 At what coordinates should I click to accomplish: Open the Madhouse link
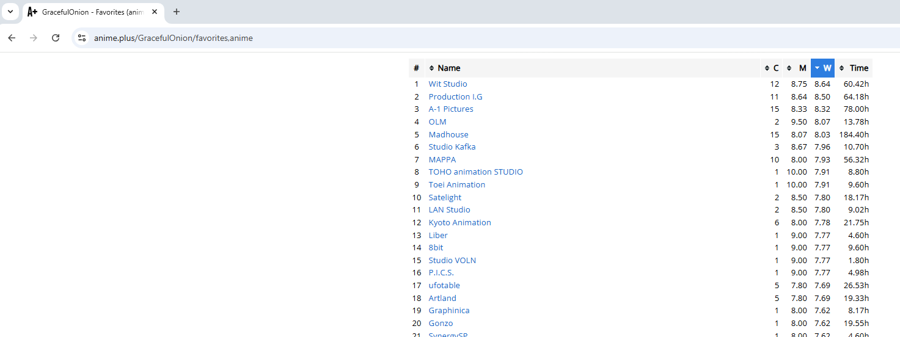pyautogui.click(x=448, y=134)
